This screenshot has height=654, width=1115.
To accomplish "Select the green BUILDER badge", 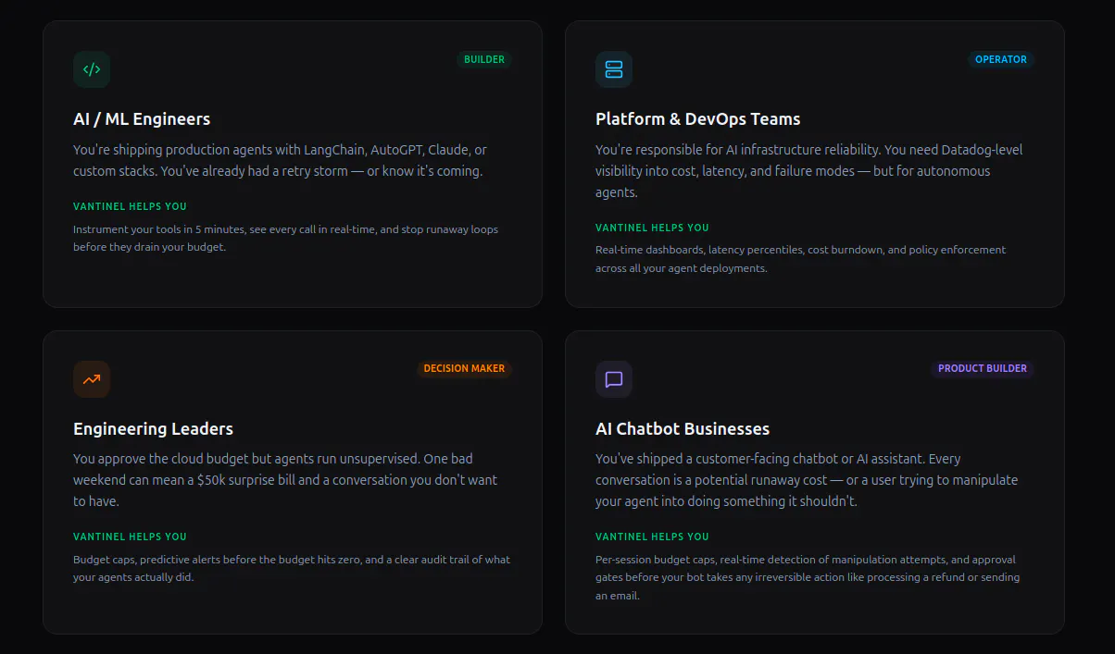I will 484,59.
